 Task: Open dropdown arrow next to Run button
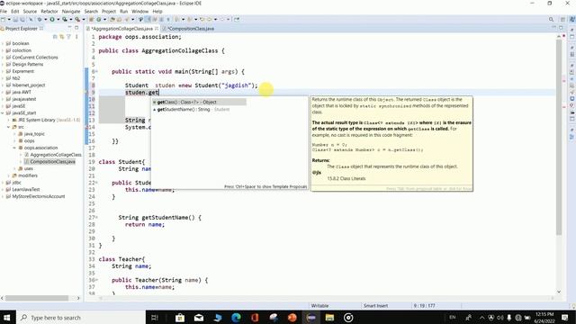(x=58, y=20)
